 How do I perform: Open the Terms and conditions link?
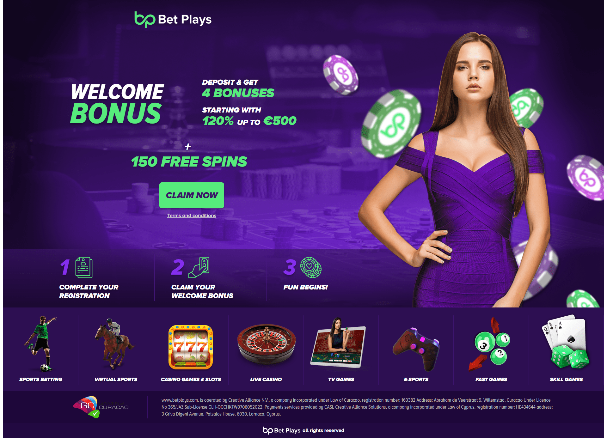click(x=192, y=216)
